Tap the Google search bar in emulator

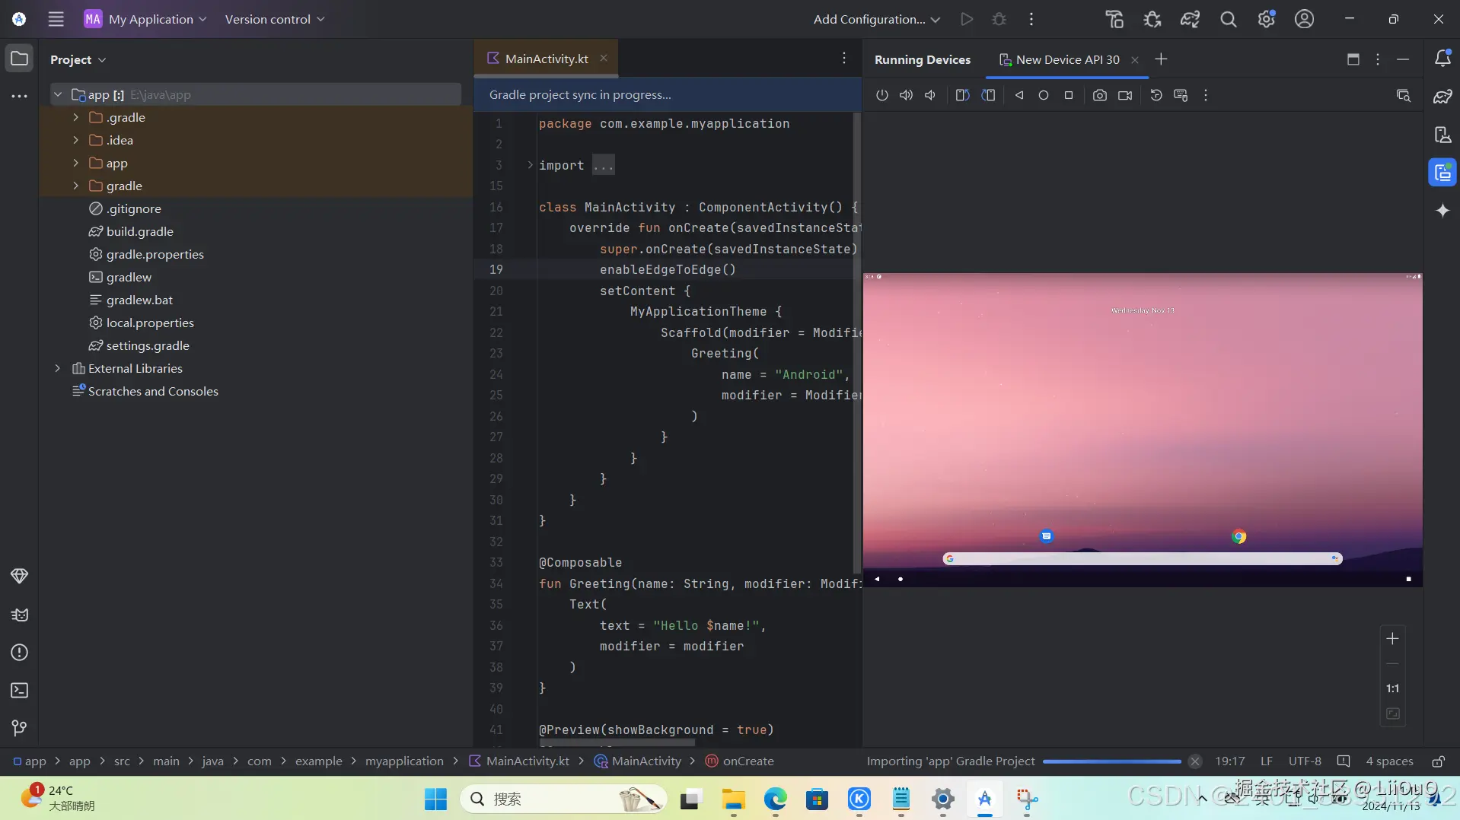point(1142,559)
